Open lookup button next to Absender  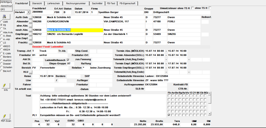[x=30, y=22]
